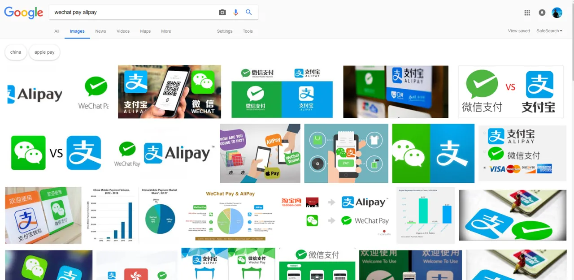Open the More search categories menu
The image size is (574, 280).
(x=166, y=31)
